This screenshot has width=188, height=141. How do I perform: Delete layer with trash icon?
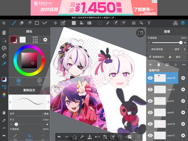pos(159,65)
